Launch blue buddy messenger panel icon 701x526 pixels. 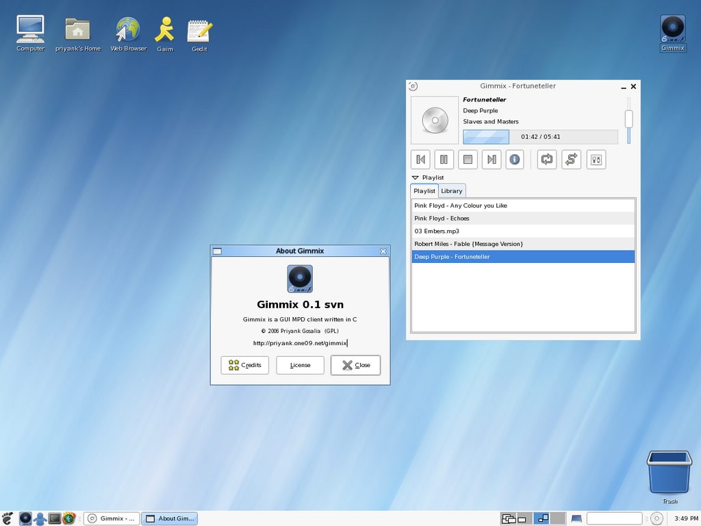(x=40, y=518)
